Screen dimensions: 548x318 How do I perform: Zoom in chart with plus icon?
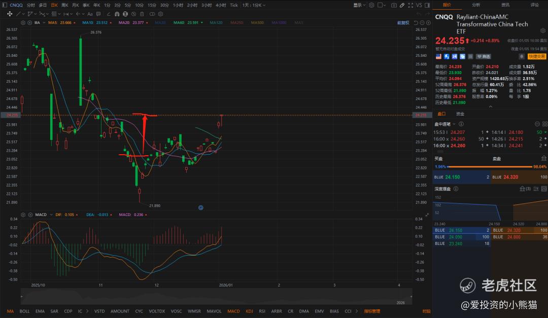pos(428,23)
